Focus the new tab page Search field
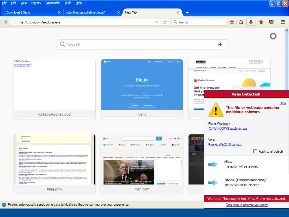Viewport: 289px width, 217px height. pos(135,44)
